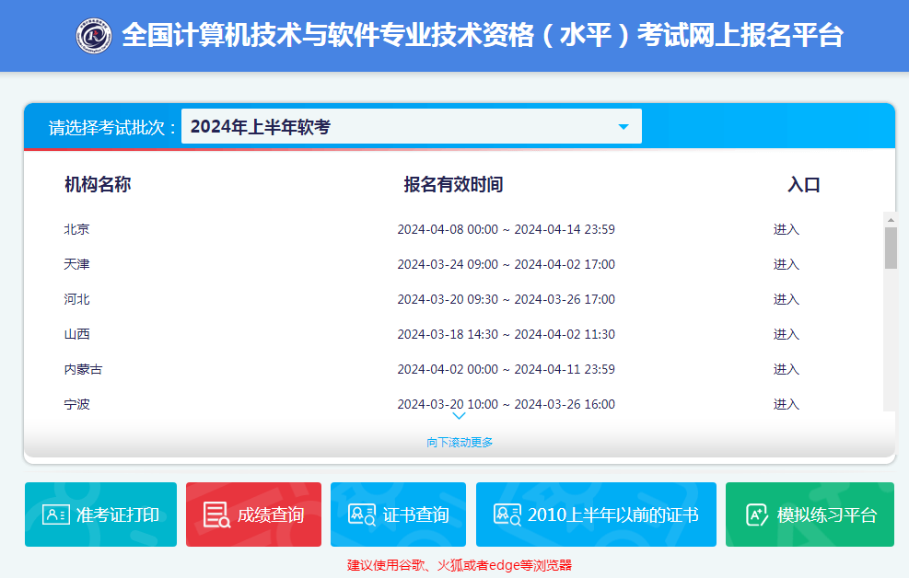Click the 请选择考试批次 label
The image size is (909, 578).
(x=111, y=127)
